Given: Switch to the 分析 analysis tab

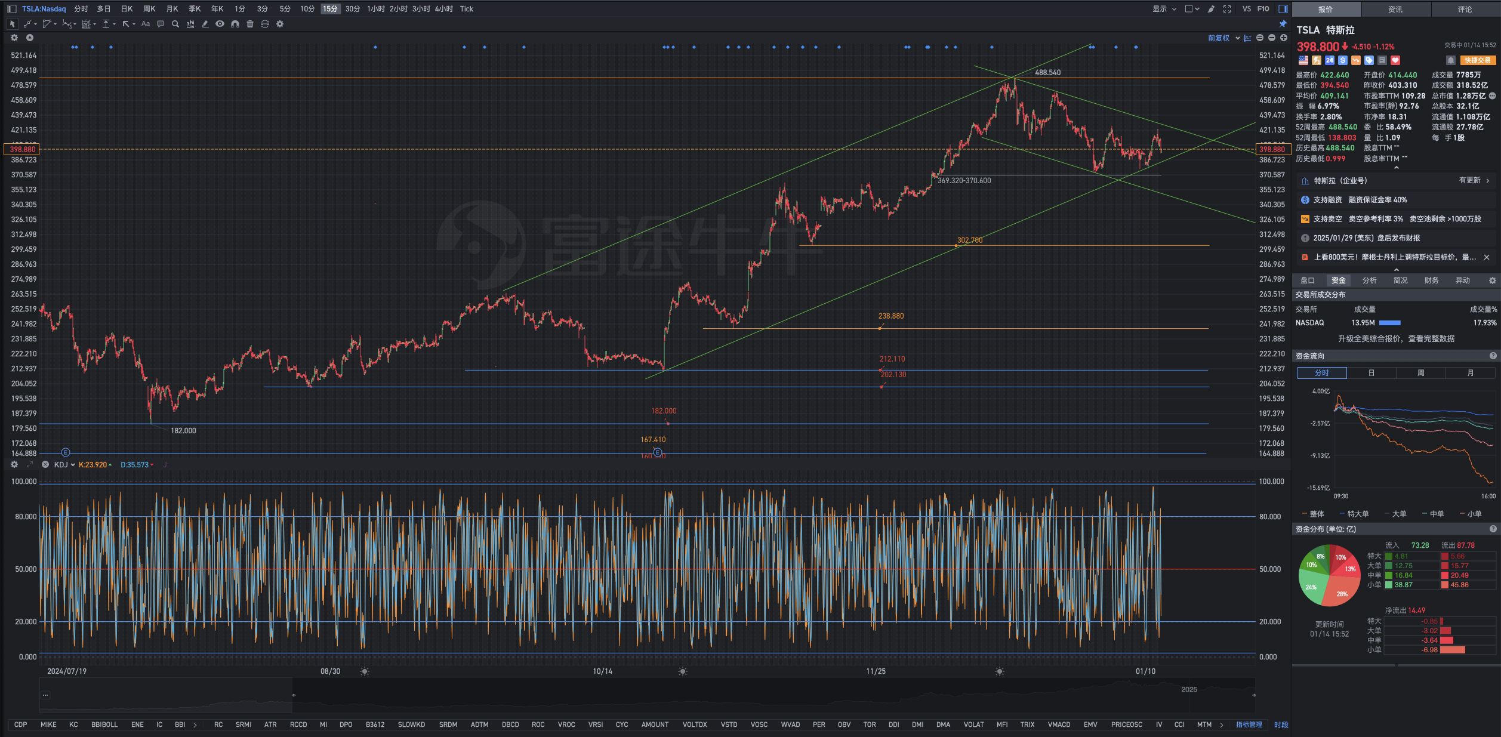Looking at the screenshot, I should (1370, 280).
